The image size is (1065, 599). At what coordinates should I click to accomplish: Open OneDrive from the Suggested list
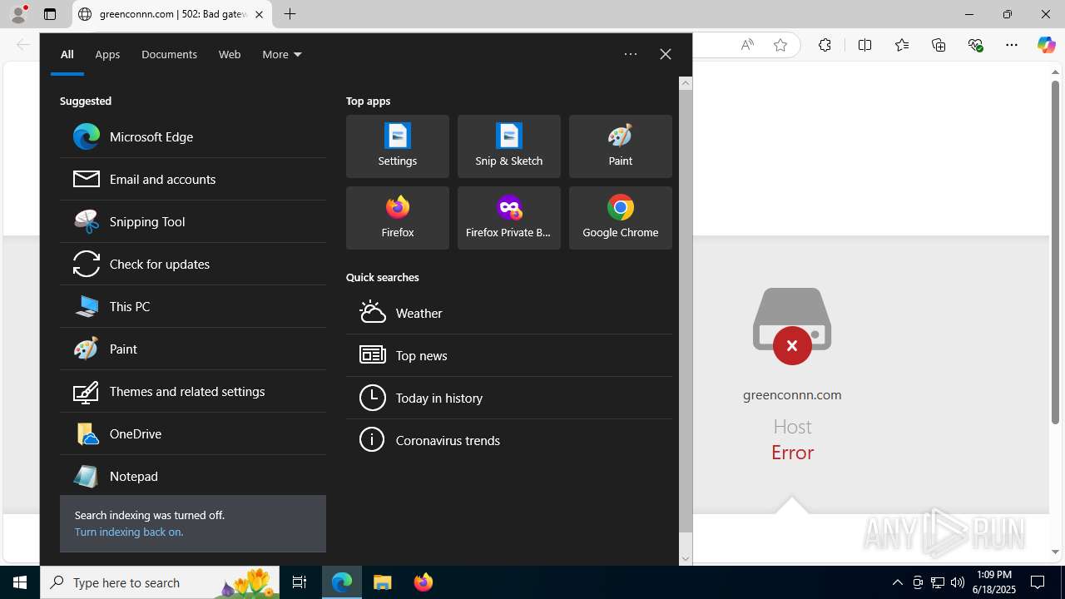click(192, 433)
